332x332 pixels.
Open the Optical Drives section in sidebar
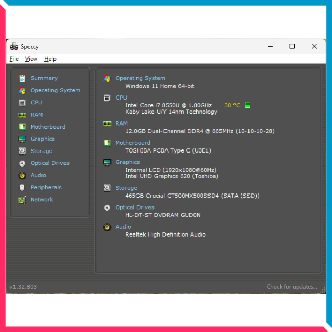click(50, 163)
